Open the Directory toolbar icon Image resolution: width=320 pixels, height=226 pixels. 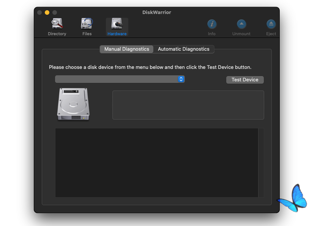coord(57,26)
